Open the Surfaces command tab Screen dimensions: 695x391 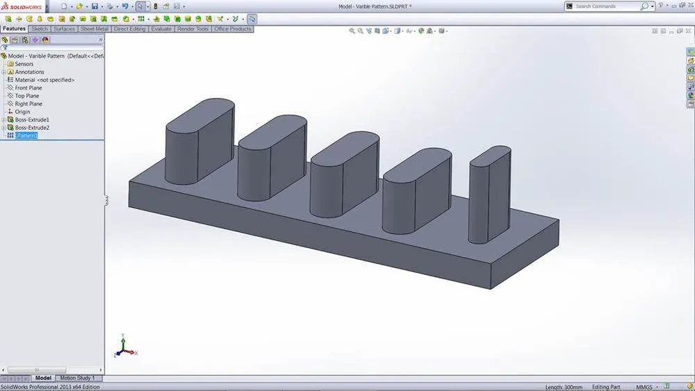(64, 28)
